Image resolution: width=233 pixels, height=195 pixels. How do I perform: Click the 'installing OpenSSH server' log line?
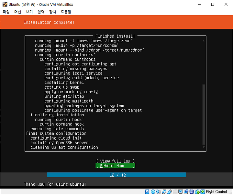point(60,143)
